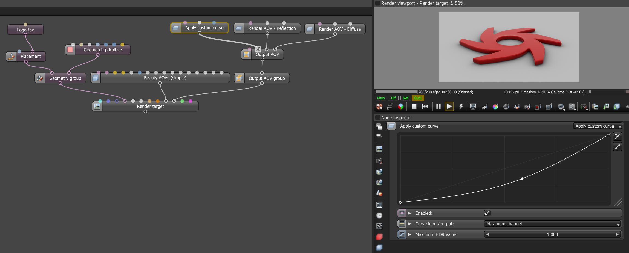The height and width of the screenshot is (253, 629).
Task: Open environment settings in inspector sidebar
Action: coord(379,172)
